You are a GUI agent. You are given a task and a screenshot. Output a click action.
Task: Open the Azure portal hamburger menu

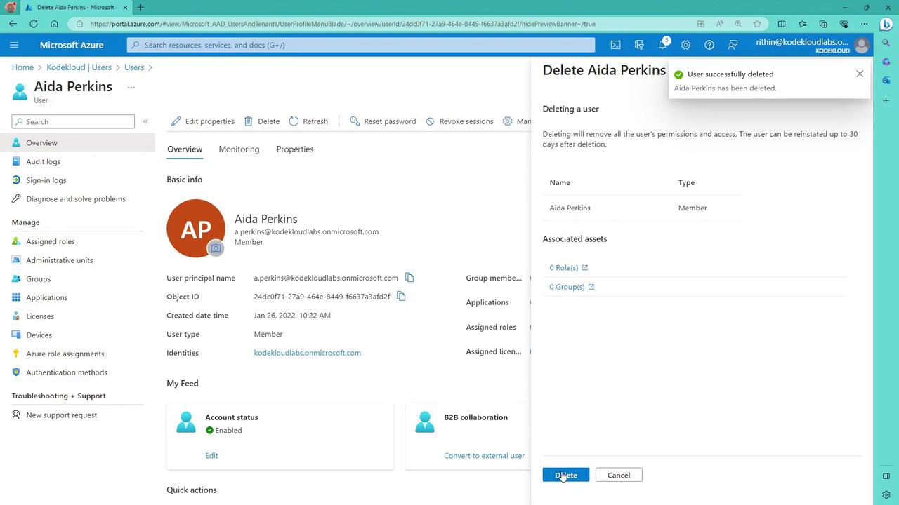[14, 45]
